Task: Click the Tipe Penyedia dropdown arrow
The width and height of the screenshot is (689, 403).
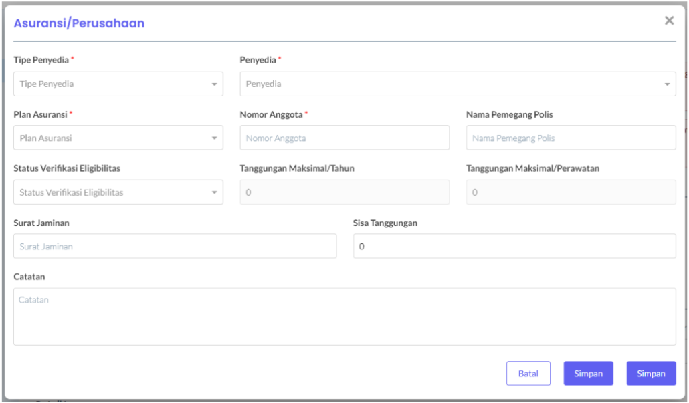Action: click(x=214, y=84)
